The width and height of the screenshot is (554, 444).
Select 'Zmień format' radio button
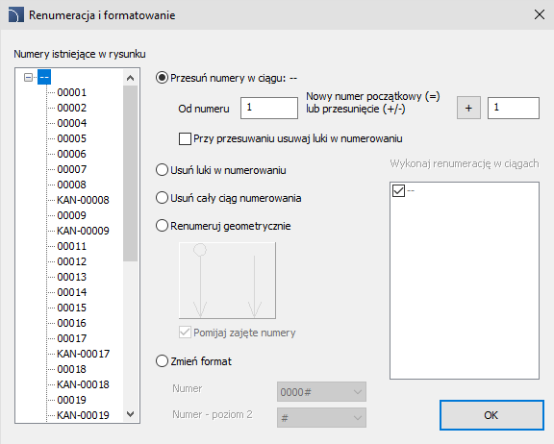[x=162, y=361]
